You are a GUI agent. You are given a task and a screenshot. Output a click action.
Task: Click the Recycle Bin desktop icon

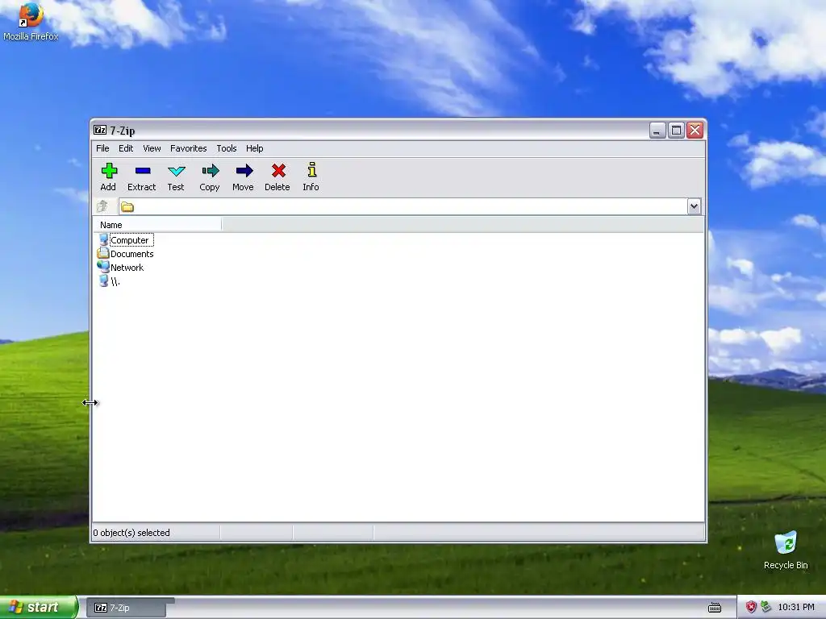786,550
